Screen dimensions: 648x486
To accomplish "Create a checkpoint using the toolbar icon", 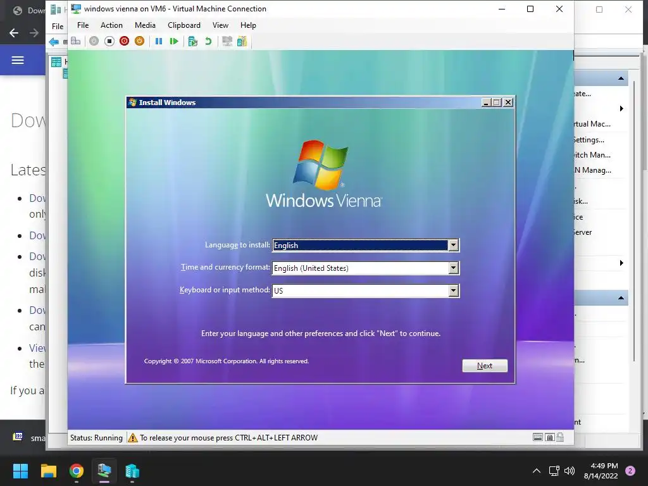I will (192, 41).
